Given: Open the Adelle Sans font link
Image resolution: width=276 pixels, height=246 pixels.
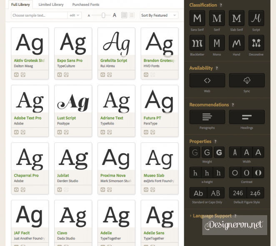Looking at the screenshot, I should [154, 233].
